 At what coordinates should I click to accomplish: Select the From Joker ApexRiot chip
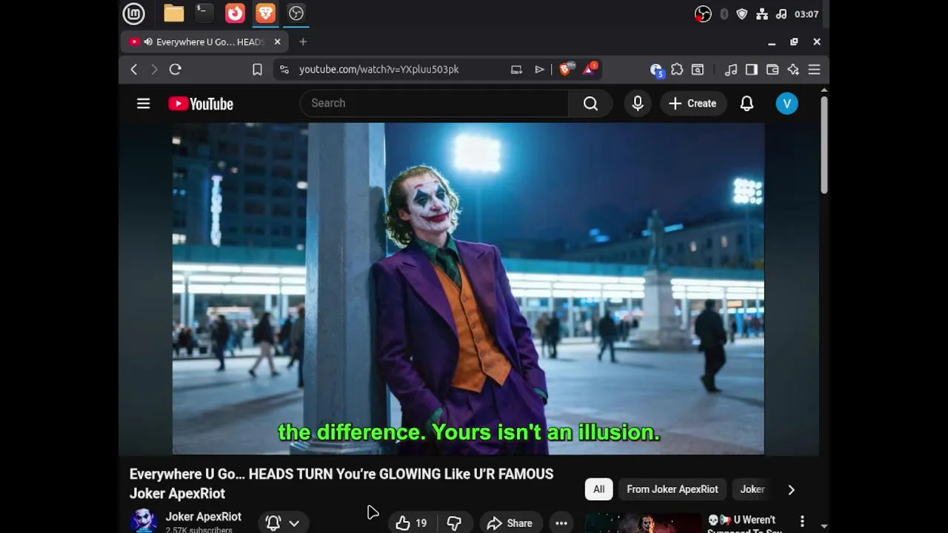(x=672, y=489)
